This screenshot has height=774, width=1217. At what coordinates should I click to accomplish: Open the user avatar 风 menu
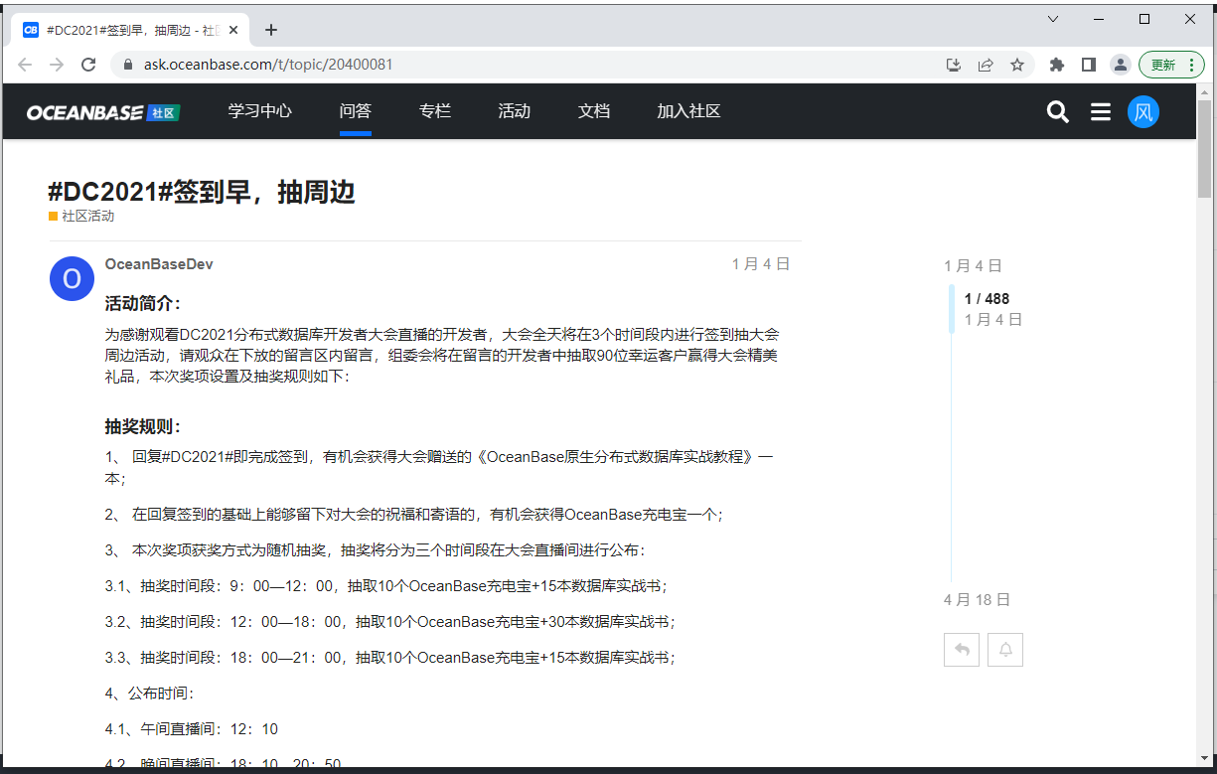(x=1143, y=111)
